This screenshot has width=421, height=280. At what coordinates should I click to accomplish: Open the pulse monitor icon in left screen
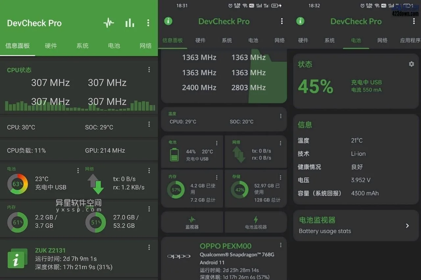pyautogui.click(x=109, y=23)
